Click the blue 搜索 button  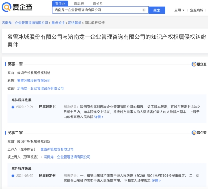pos(157,10)
